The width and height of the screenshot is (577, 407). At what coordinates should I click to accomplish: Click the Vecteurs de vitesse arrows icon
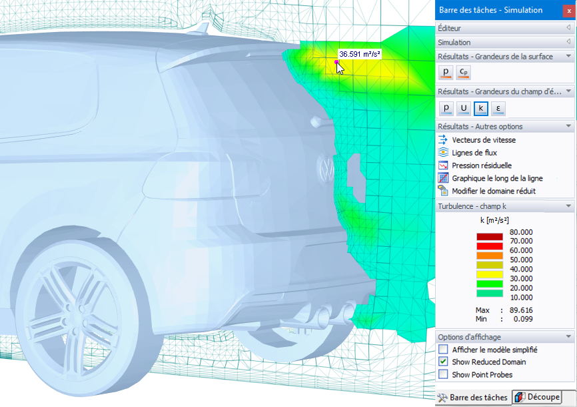443,139
